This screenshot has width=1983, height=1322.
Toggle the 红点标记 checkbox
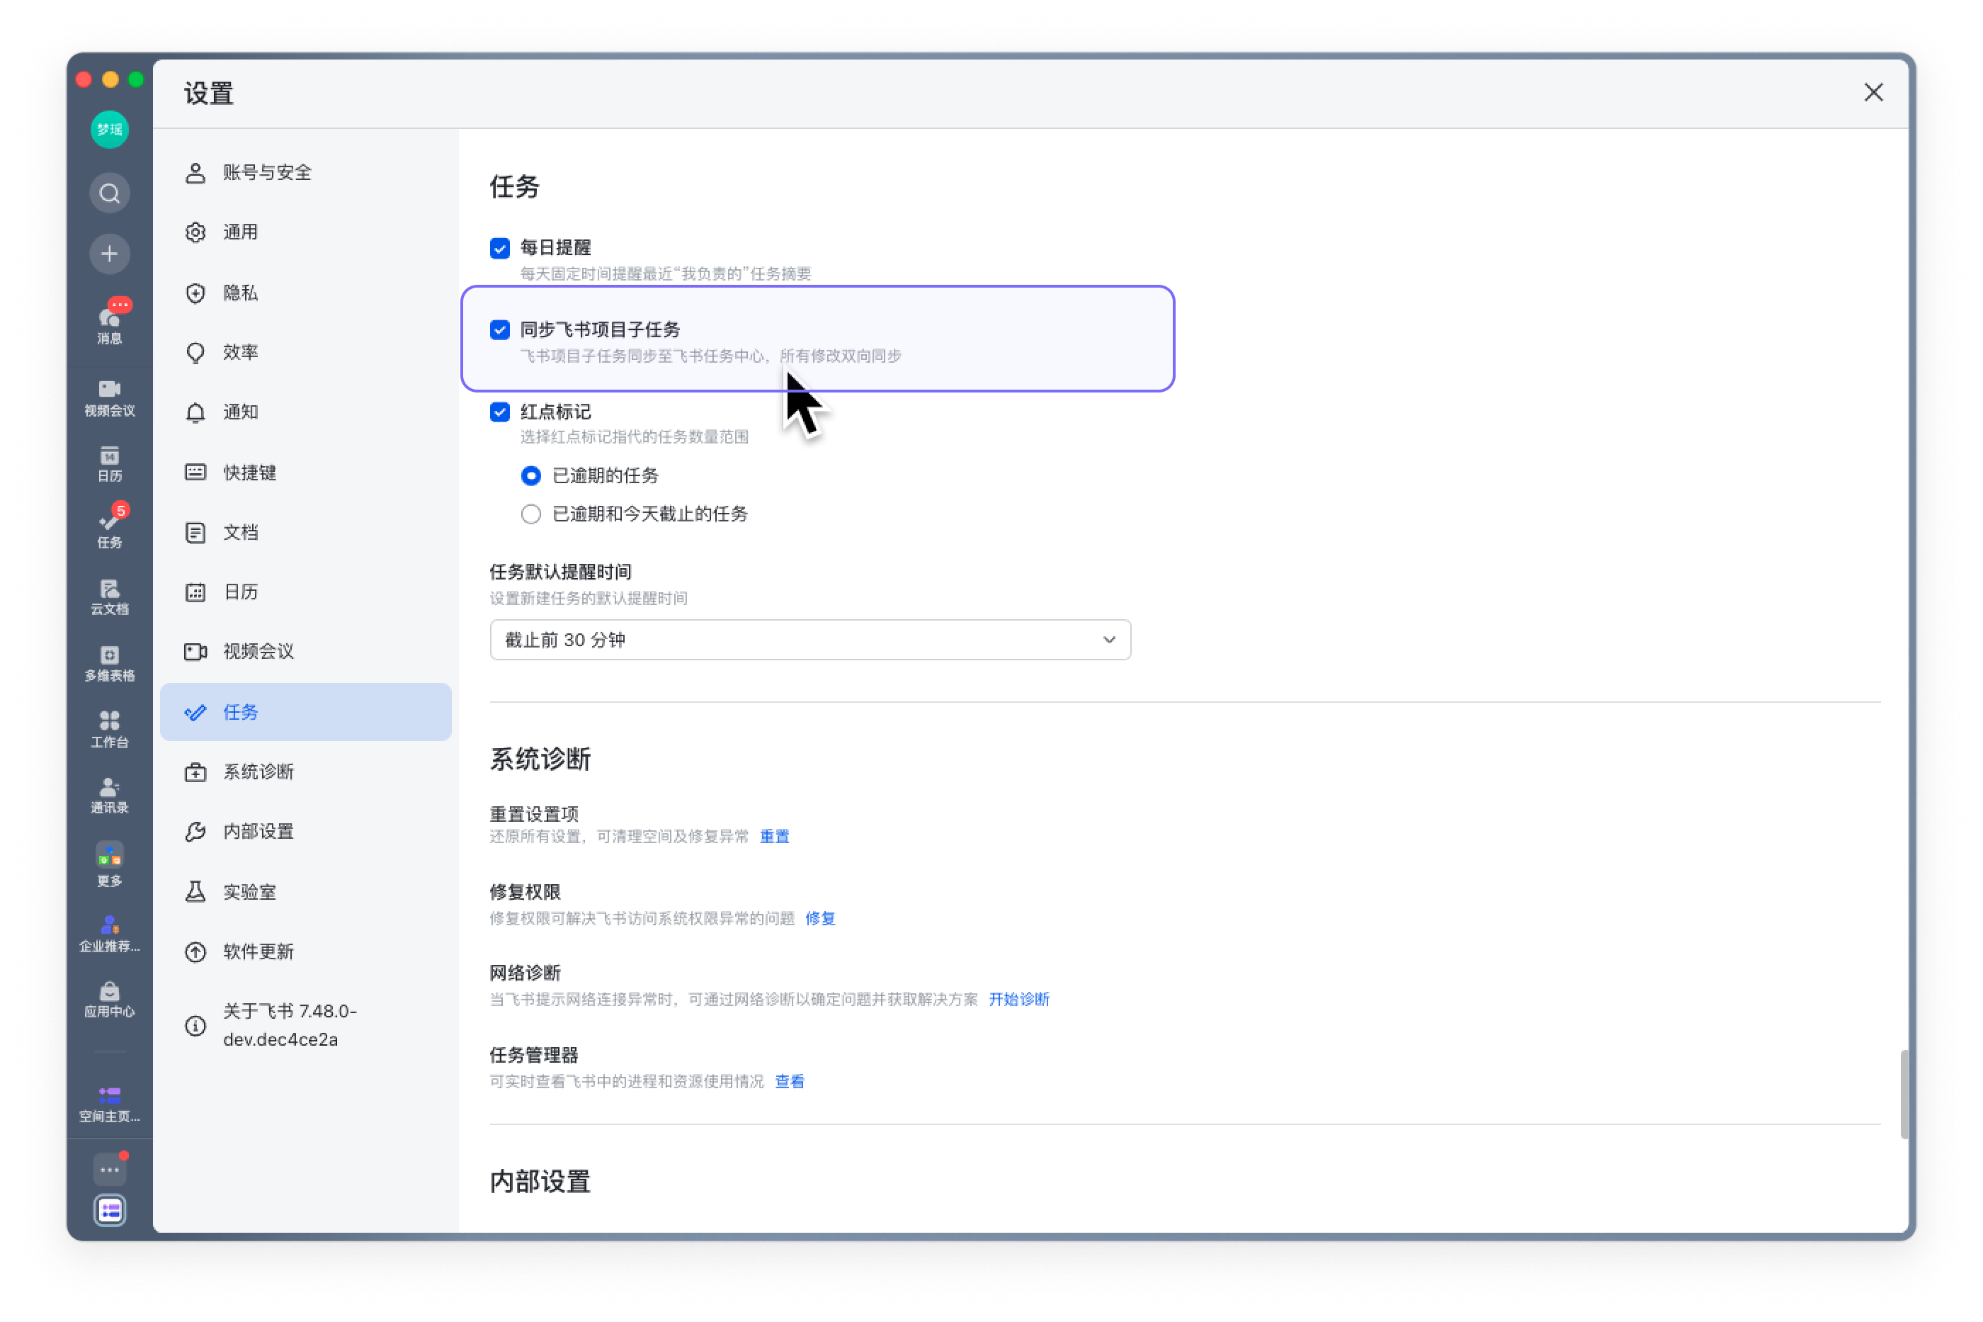pos(500,412)
